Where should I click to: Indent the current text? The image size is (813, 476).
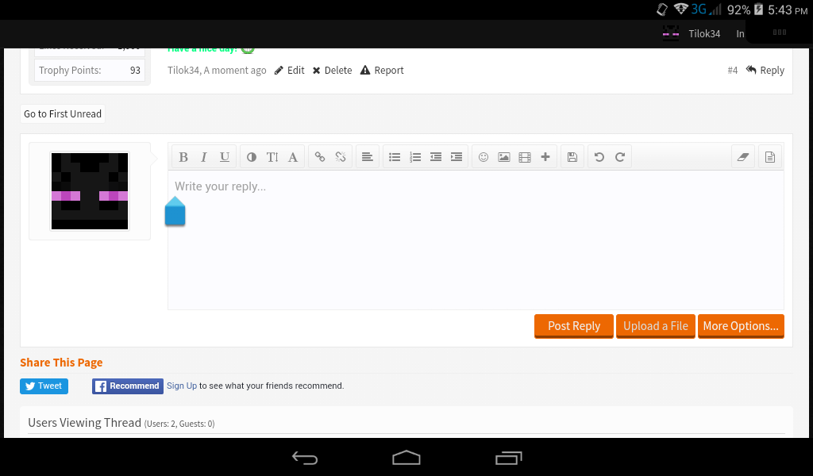(x=457, y=157)
